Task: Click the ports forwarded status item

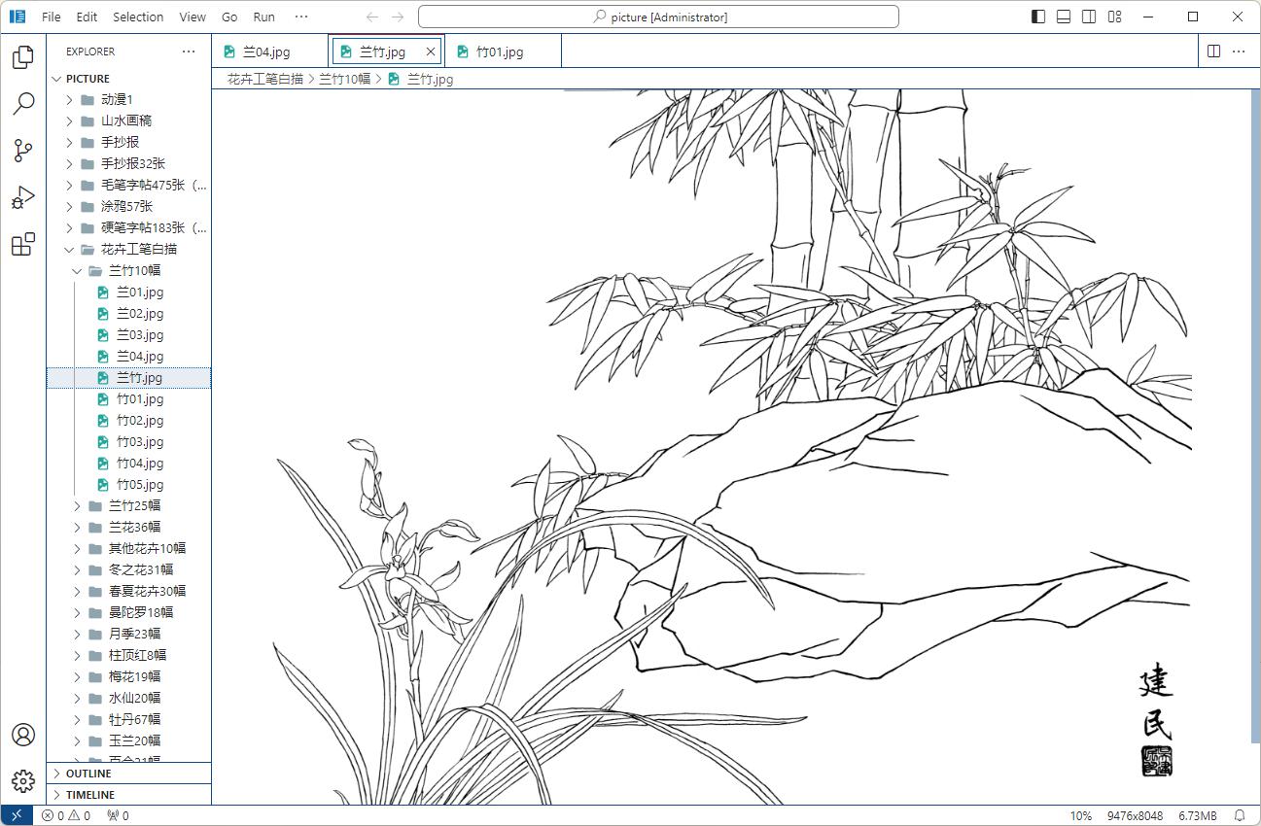Action: click(x=118, y=815)
